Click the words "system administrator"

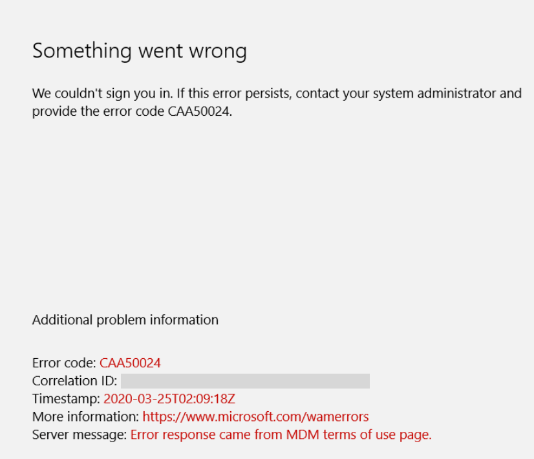(x=427, y=93)
